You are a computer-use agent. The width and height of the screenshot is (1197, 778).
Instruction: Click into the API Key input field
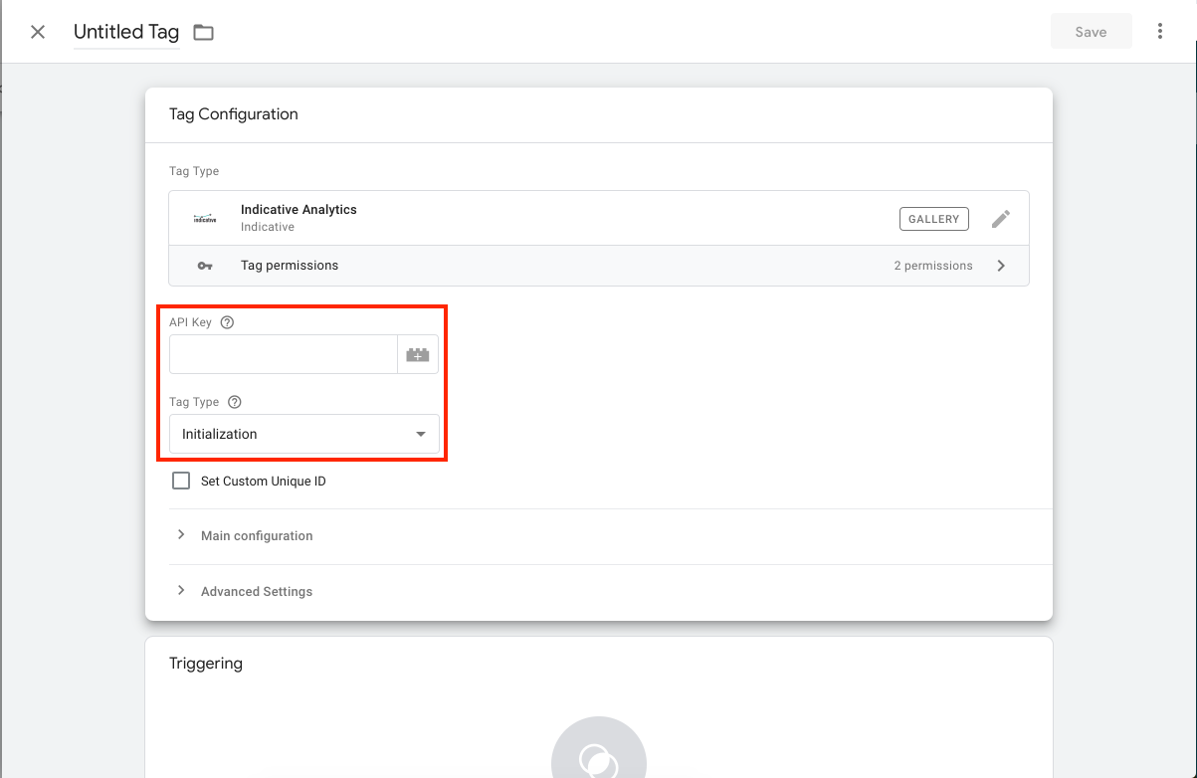point(284,354)
